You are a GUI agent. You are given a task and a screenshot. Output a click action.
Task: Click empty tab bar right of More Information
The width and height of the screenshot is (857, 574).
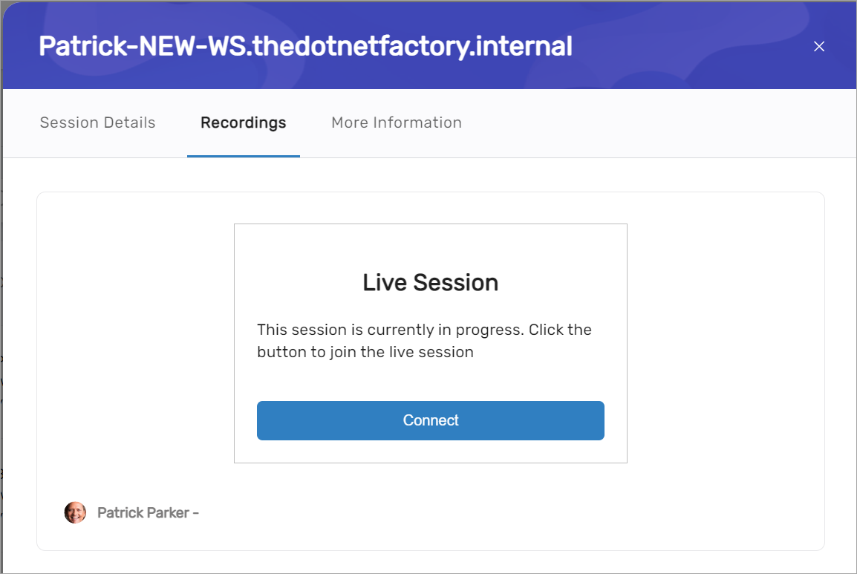point(654,123)
